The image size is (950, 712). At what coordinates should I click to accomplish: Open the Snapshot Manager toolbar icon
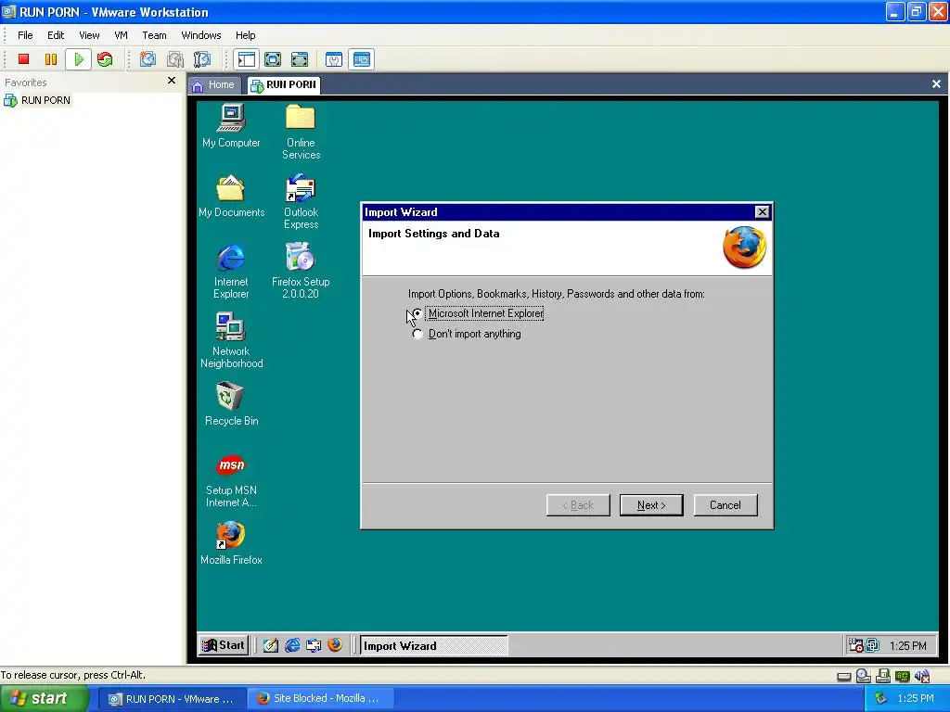(201, 59)
